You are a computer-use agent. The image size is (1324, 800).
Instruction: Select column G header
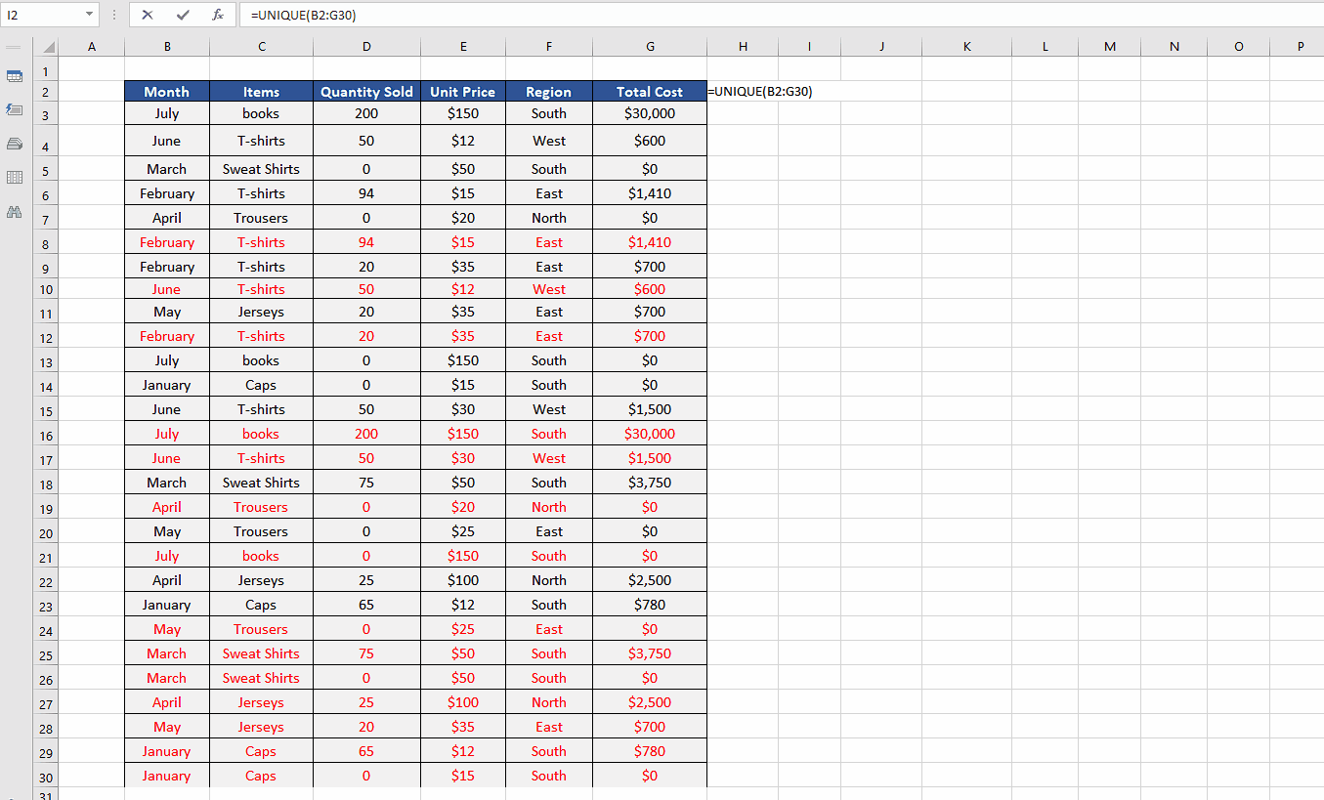pyautogui.click(x=650, y=47)
